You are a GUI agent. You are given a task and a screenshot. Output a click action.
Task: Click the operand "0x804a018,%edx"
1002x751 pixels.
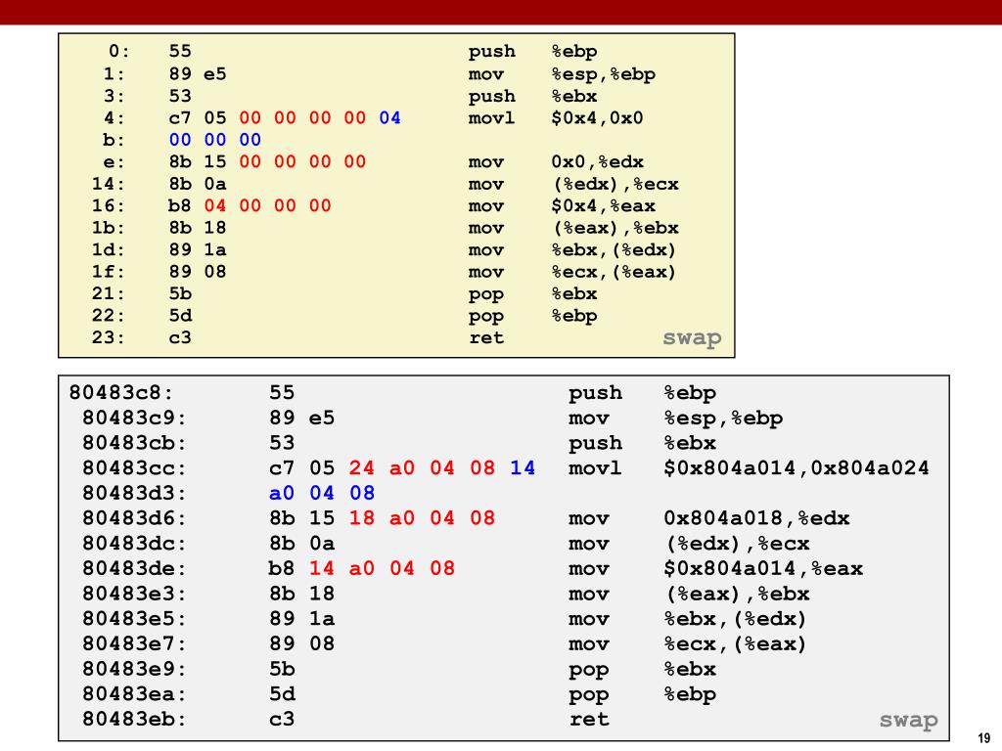pos(756,518)
